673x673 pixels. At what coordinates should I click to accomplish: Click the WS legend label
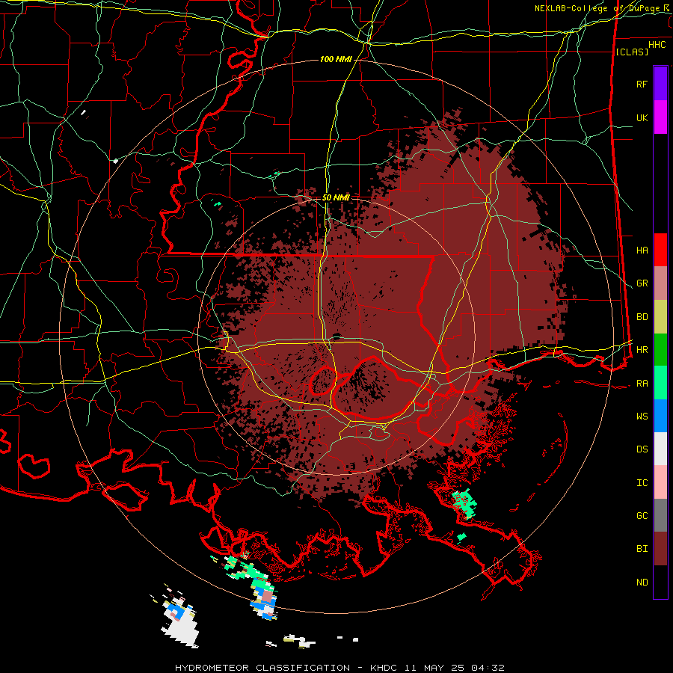click(642, 416)
